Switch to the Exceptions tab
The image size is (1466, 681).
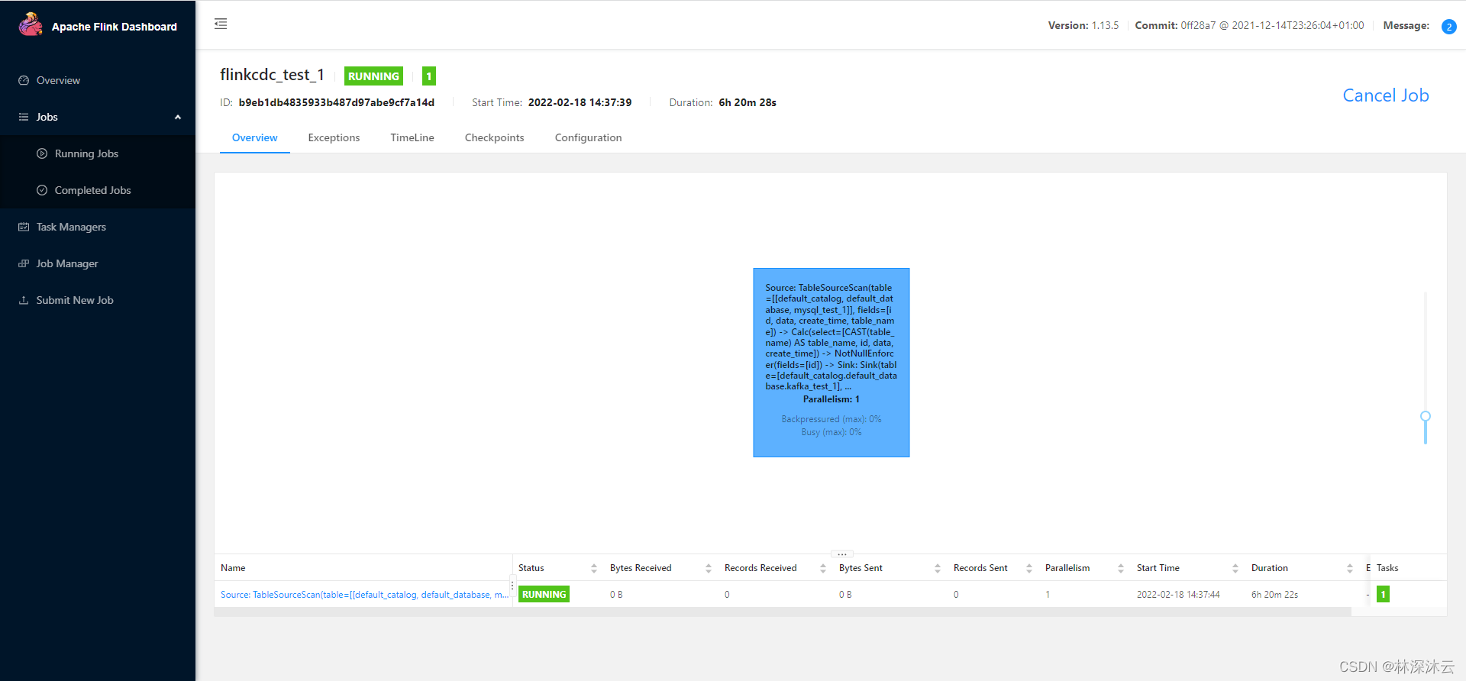(334, 137)
